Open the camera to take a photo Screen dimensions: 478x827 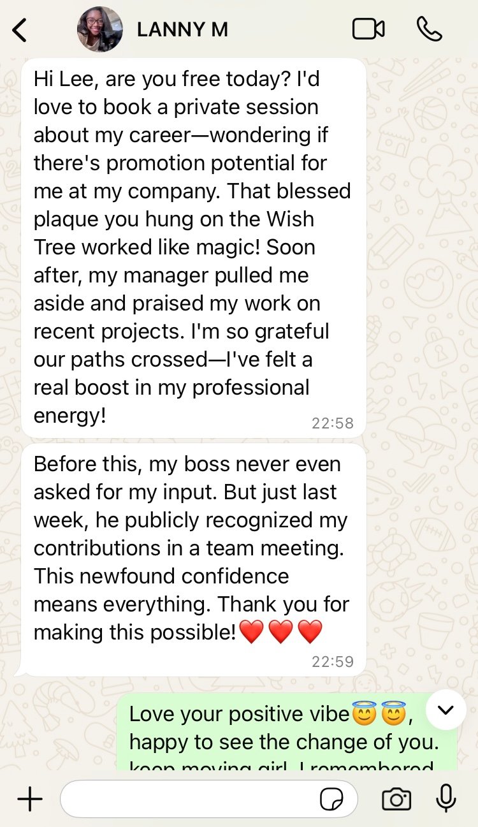click(x=396, y=799)
